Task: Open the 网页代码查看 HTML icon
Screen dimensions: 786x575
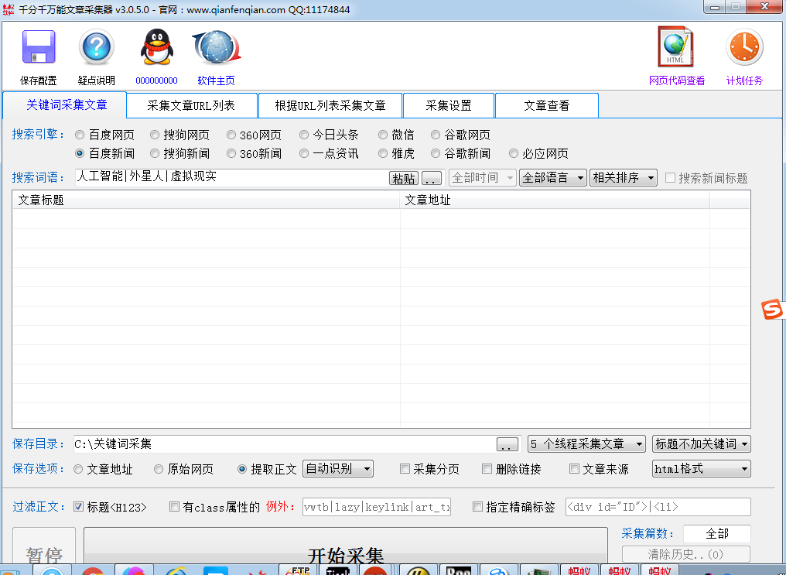Action: point(675,46)
